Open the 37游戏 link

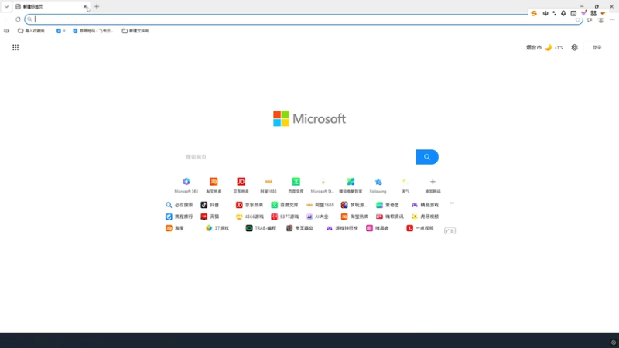tap(217, 228)
